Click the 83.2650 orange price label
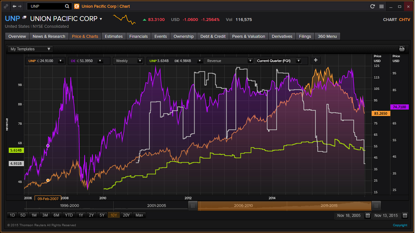This screenshot has height=233, width=415. pyautogui.click(x=382, y=113)
